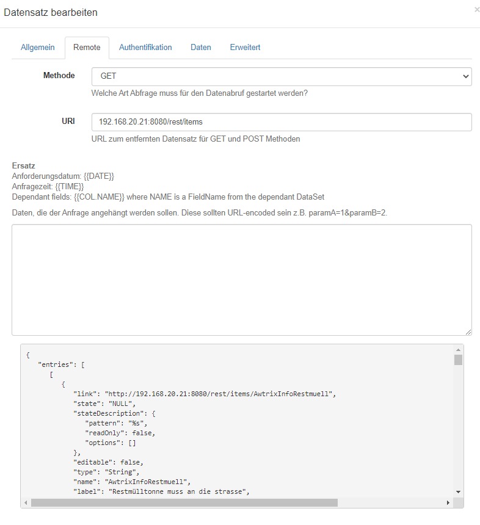
Task: Click the "stateDescription" line in JSON
Action: (x=115, y=413)
